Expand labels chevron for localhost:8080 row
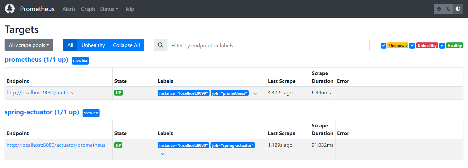Screen dimensions: 468x168 click(163, 154)
